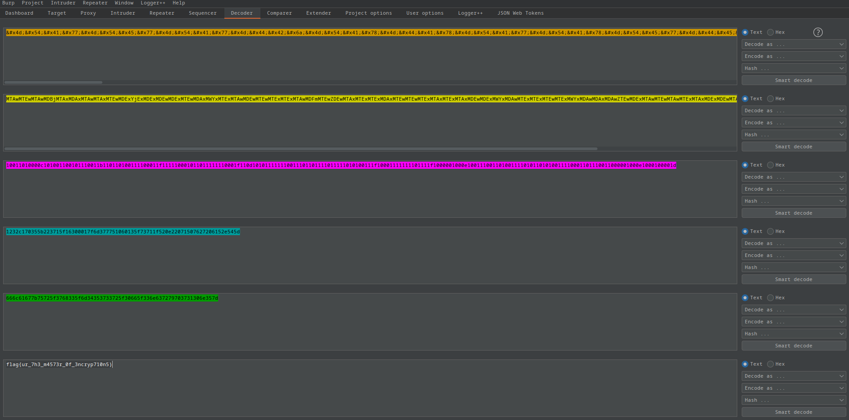Open the JSON Web Tokens tab
The width and height of the screenshot is (849, 420).
(520, 13)
